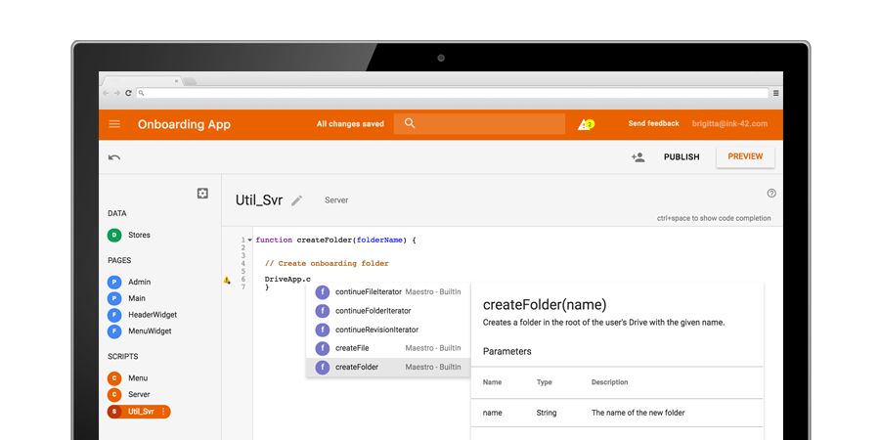
Task: Open the hamburger navigation menu
Action: pyautogui.click(x=114, y=124)
